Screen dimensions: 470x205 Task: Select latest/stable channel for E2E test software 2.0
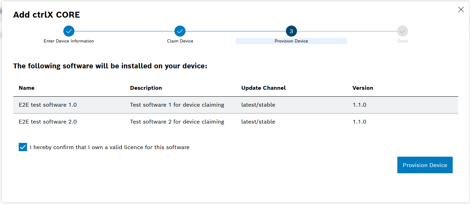258,121
